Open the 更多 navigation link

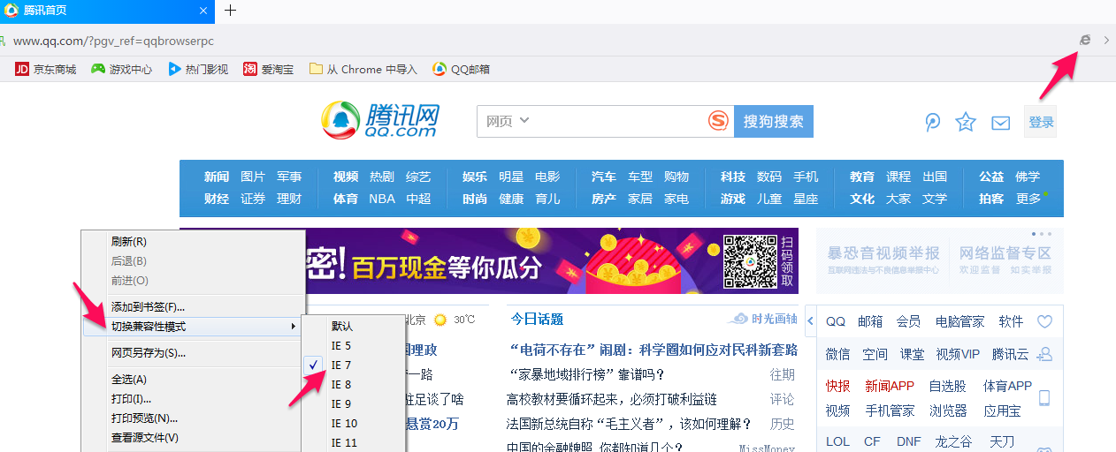click(1028, 199)
